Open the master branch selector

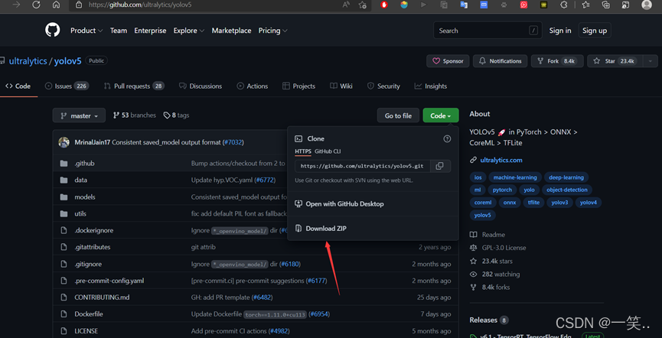[x=79, y=115]
